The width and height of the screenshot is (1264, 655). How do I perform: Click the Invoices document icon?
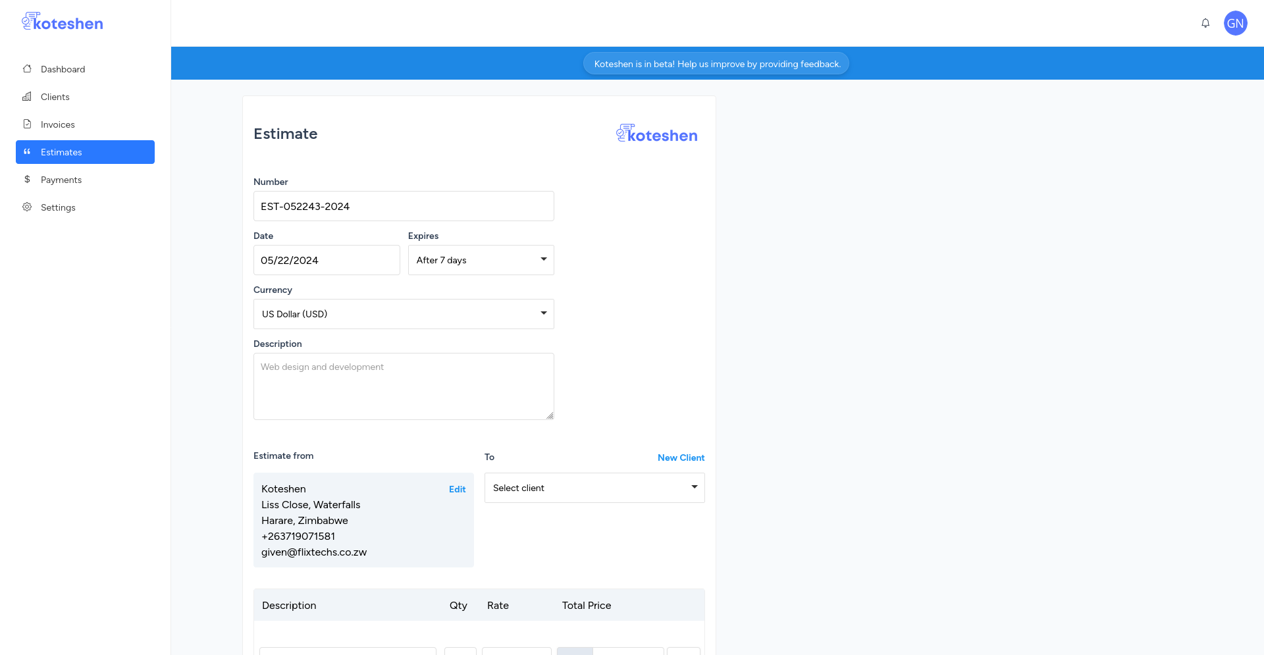(27, 124)
